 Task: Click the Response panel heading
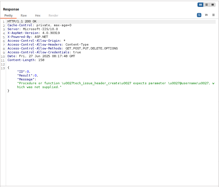point(11,9)
